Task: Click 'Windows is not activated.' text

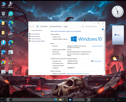Action: (x=59, y=74)
